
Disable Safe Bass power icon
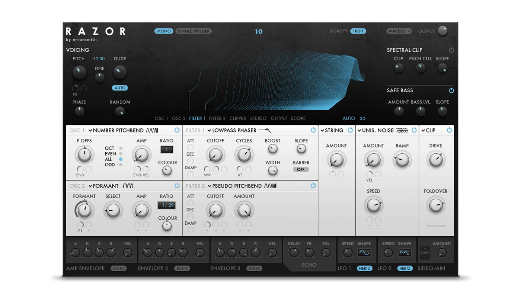pos(451,90)
